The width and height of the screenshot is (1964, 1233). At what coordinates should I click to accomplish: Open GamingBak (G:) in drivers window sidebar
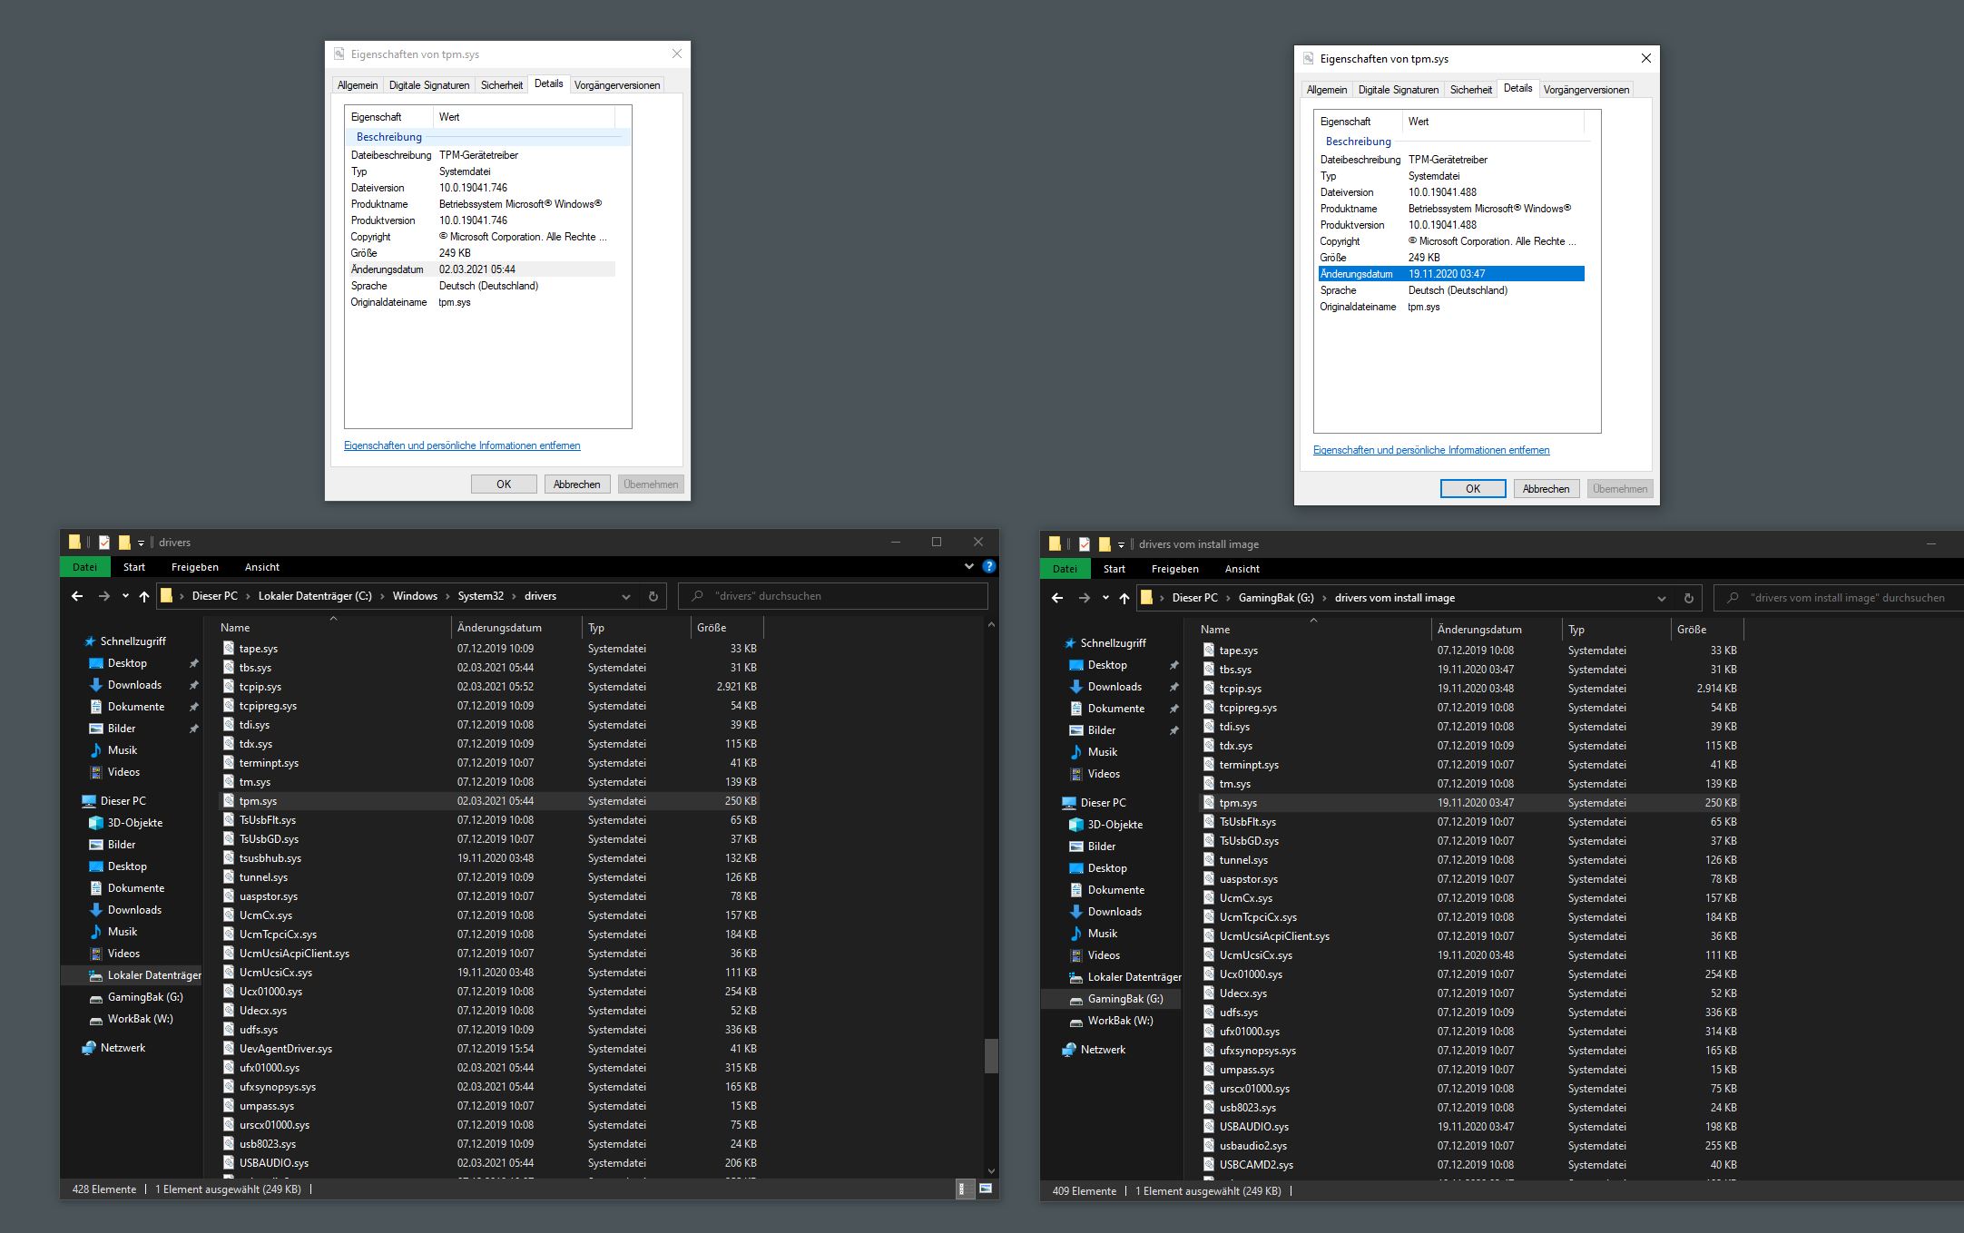145,997
